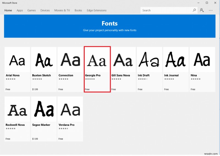Screen dimensions: 220x156
Task: Open the Rockwell Nova font preview
Action: click(17, 109)
